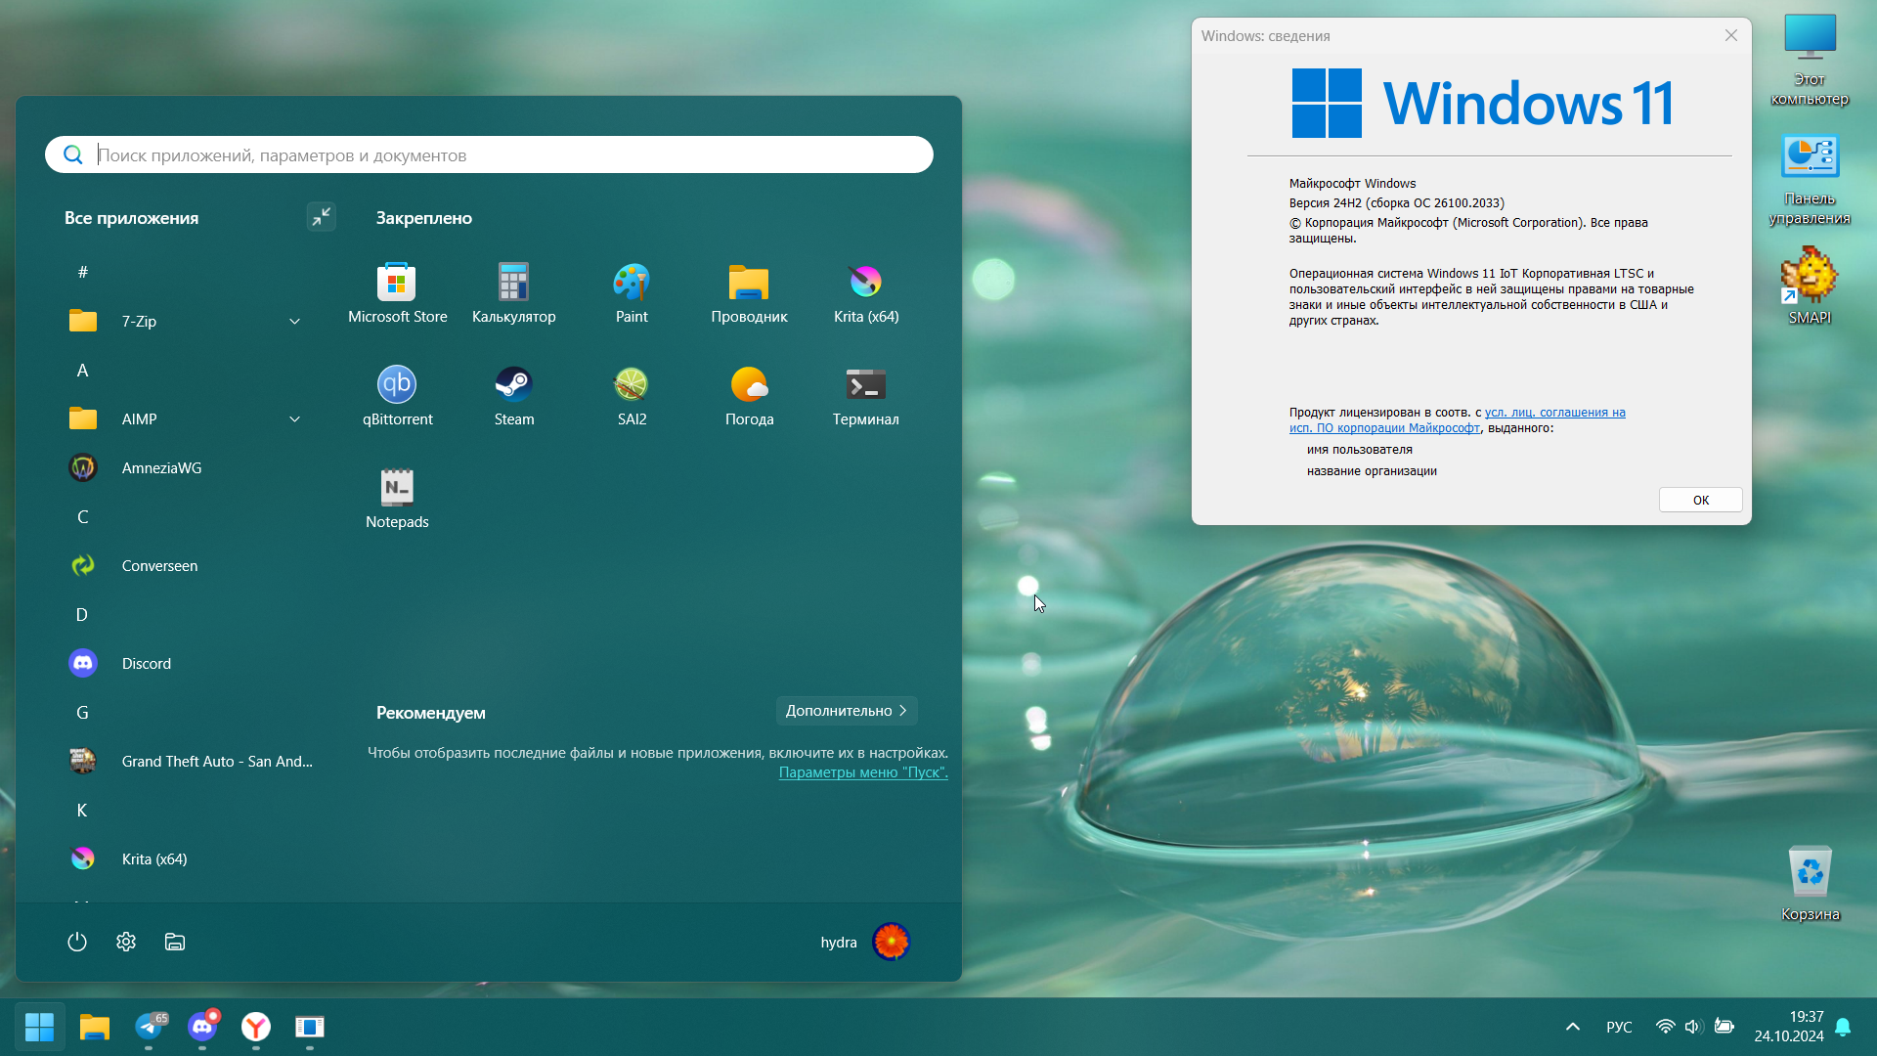
Task: Select letter K header in apps list
Action: (x=82, y=810)
